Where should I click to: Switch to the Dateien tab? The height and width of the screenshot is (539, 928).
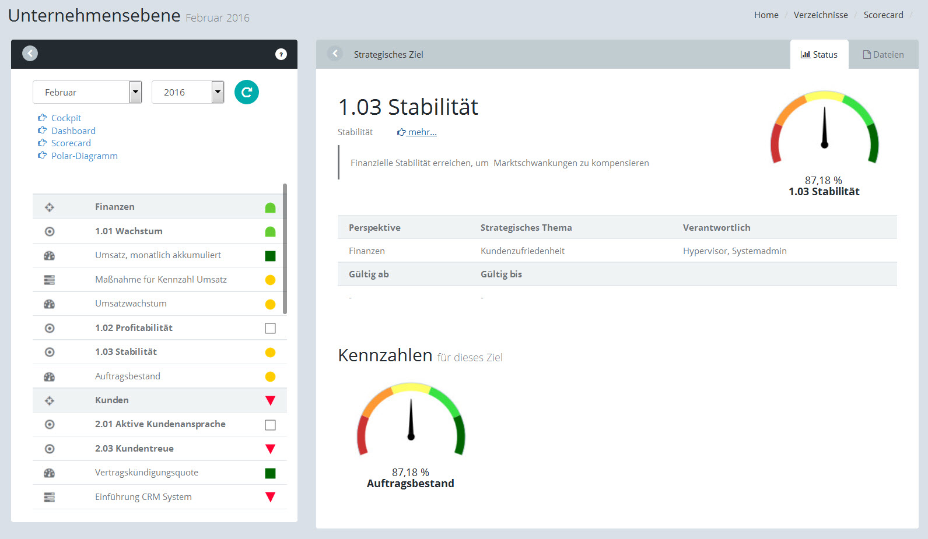coord(883,55)
